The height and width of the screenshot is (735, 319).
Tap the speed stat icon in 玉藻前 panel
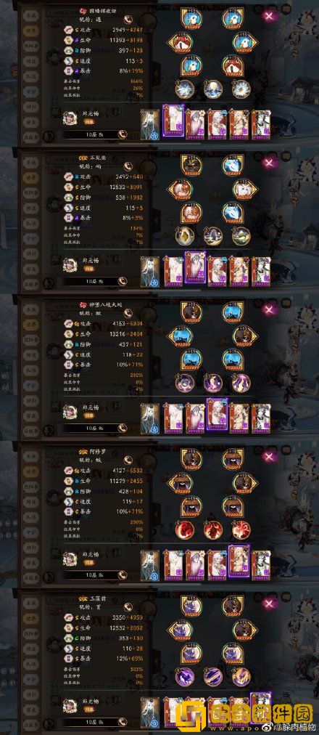[68, 649]
